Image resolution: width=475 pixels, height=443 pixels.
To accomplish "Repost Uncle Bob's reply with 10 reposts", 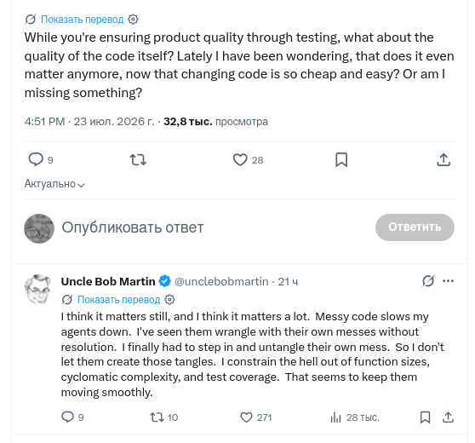I will (x=157, y=417).
